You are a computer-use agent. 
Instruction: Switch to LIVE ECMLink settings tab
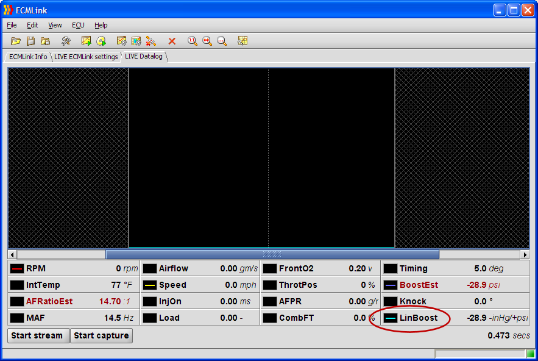click(x=86, y=57)
